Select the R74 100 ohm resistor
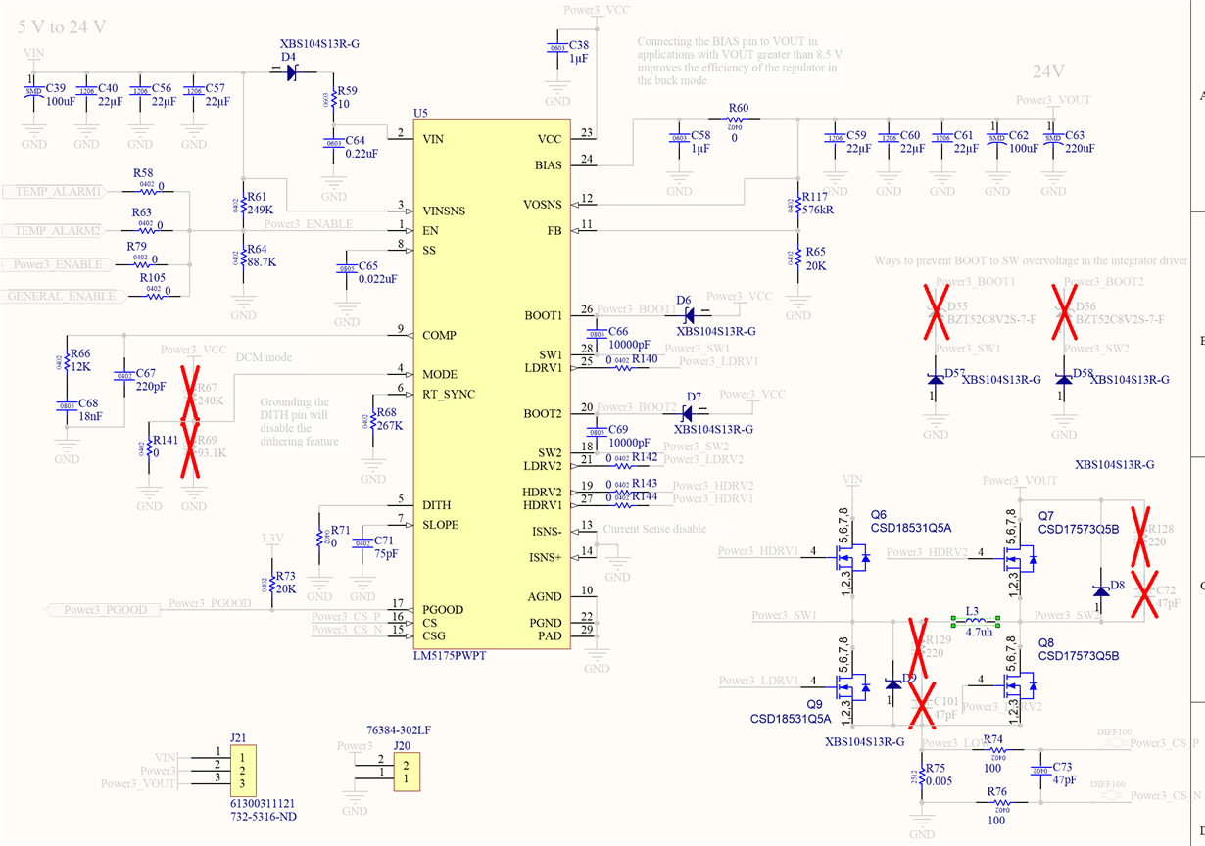 pyautogui.click(x=995, y=750)
